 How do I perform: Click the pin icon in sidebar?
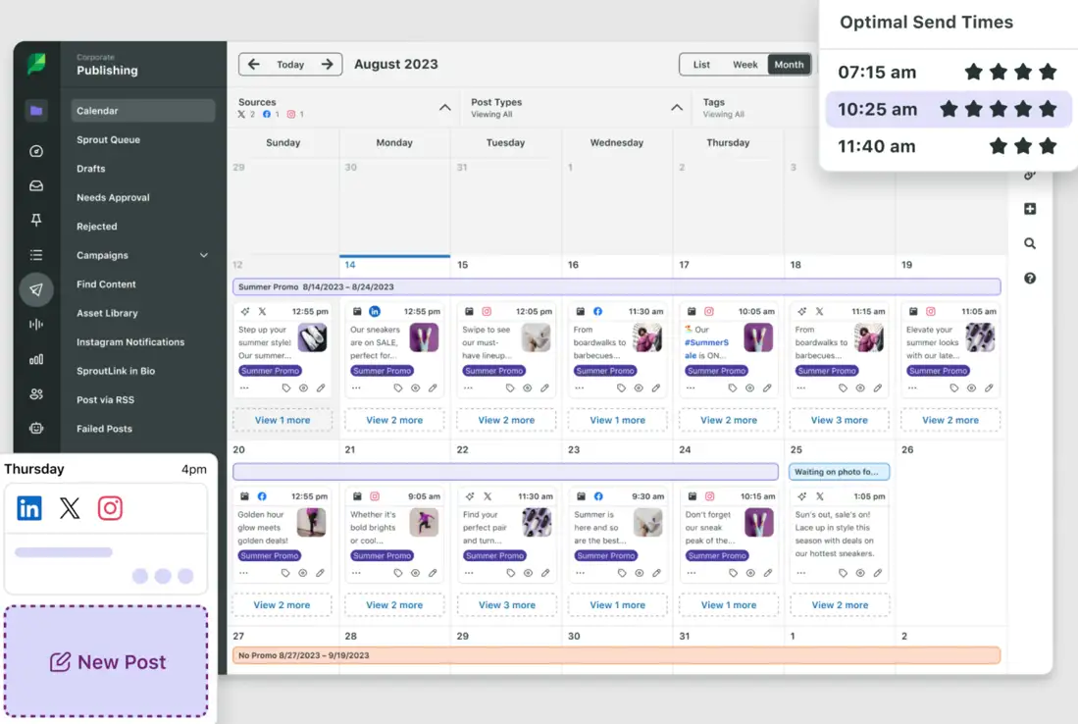click(x=36, y=220)
